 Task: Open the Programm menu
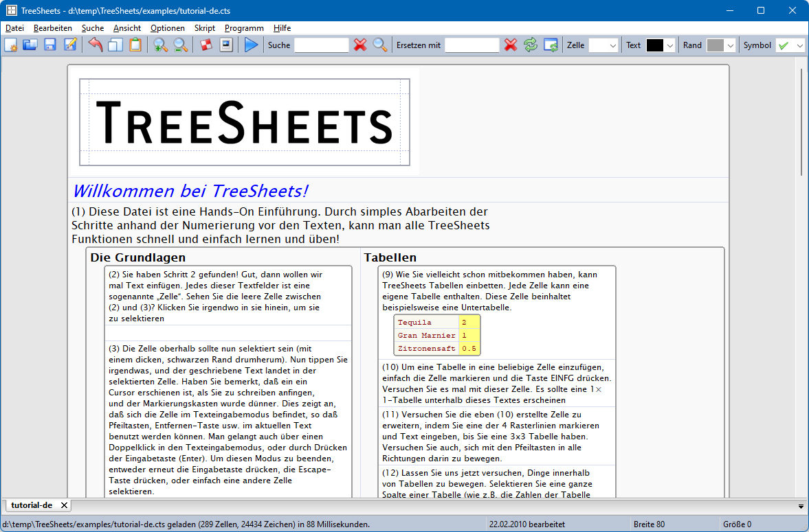[x=244, y=28]
